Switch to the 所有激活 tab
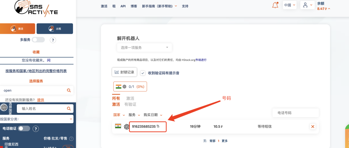The height and width of the screenshot is (148, 349). [116, 101]
